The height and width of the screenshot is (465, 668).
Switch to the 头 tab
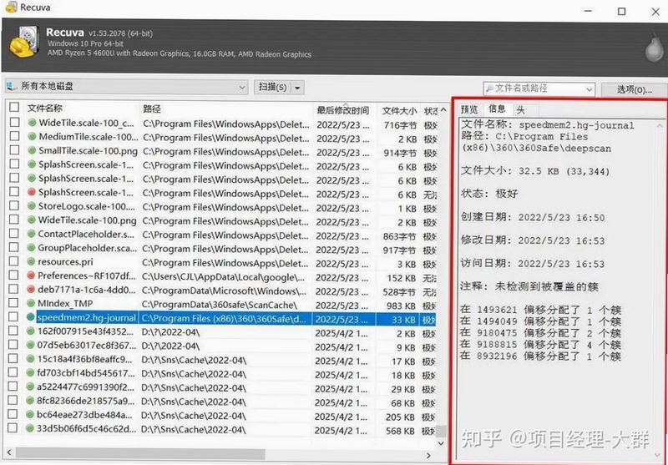[x=520, y=110]
